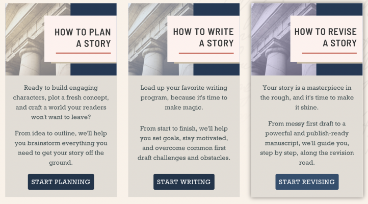368x204 pixels.
Task: Open the "How to Plan a Story" heading
Action: pos(83,38)
